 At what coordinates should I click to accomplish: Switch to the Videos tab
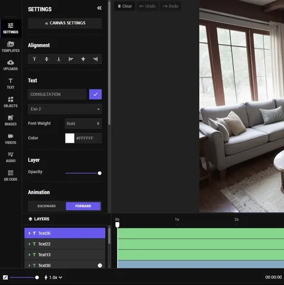(x=11, y=139)
